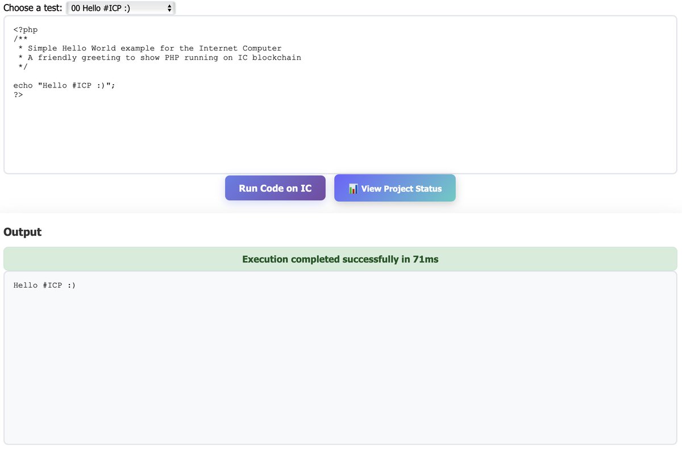Click the 'Simple Hello World example' comment line
Screen dimensions: 682x449
pos(149,48)
